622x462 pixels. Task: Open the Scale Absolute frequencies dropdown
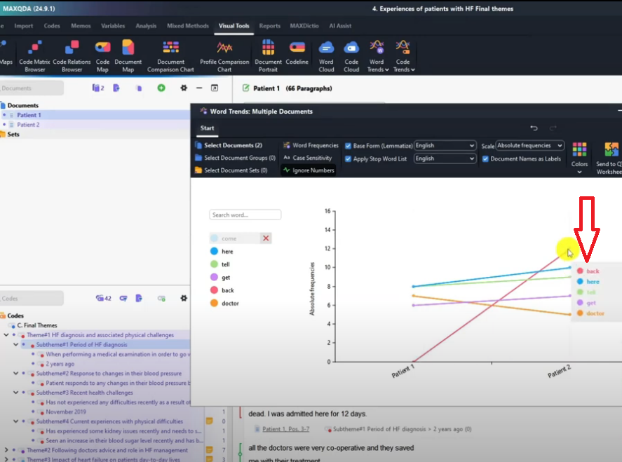529,146
